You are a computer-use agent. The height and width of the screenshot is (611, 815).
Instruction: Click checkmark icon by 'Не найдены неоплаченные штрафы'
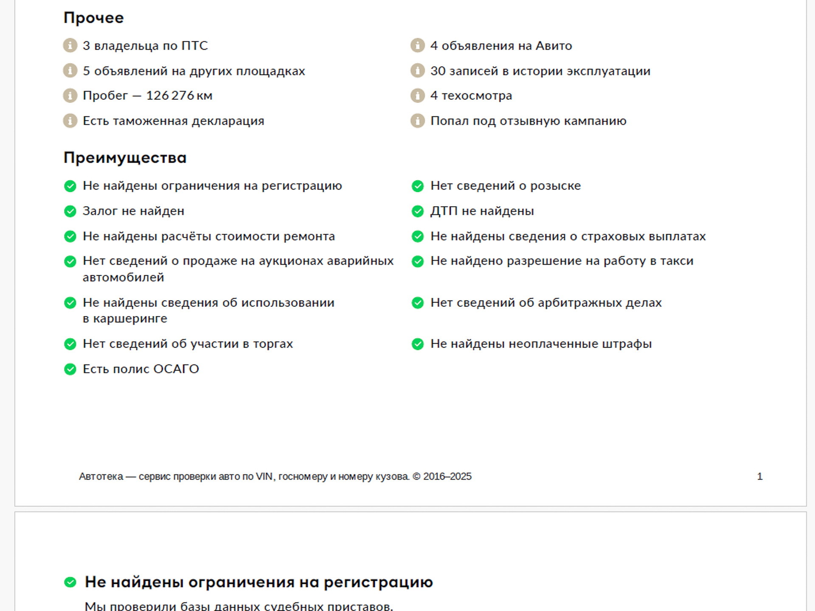pyautogui.click(x=418, y=344)
